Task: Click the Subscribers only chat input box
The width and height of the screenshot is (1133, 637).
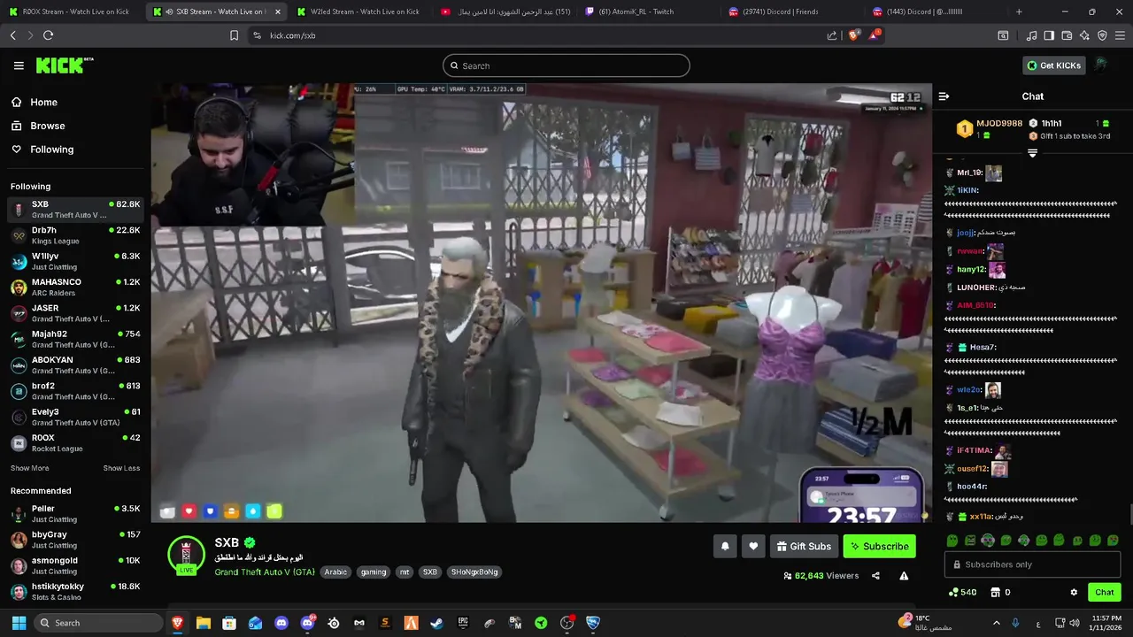Action: 1032,564
